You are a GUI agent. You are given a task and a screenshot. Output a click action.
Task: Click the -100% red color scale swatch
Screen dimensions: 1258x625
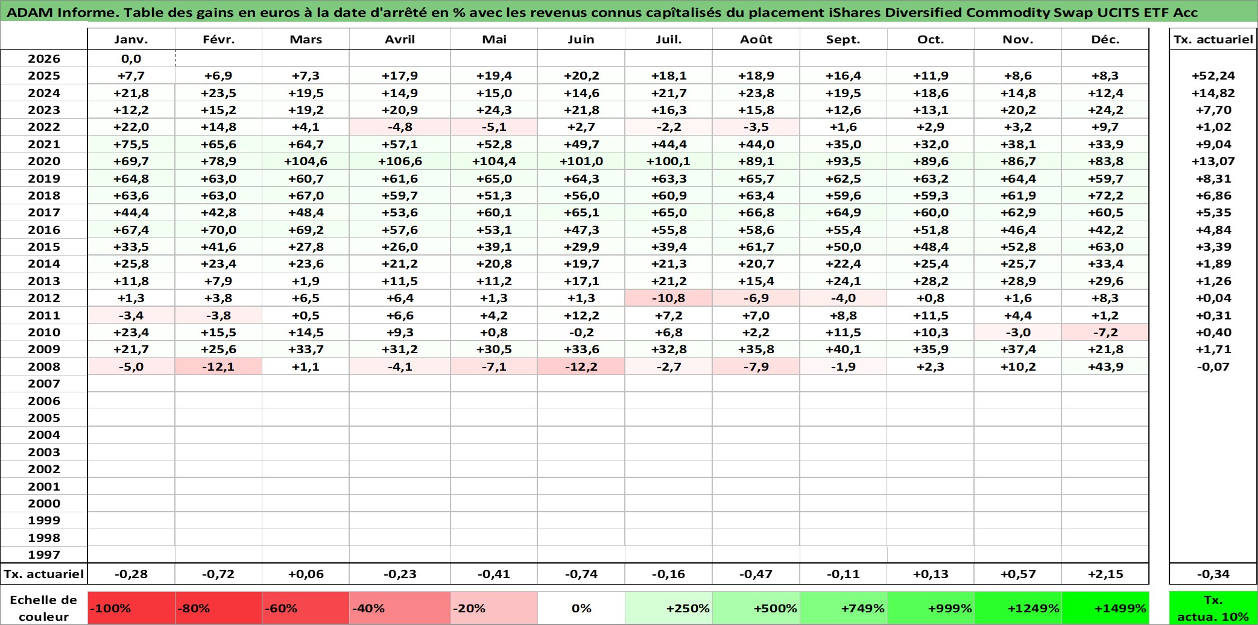tap(131, 608)
